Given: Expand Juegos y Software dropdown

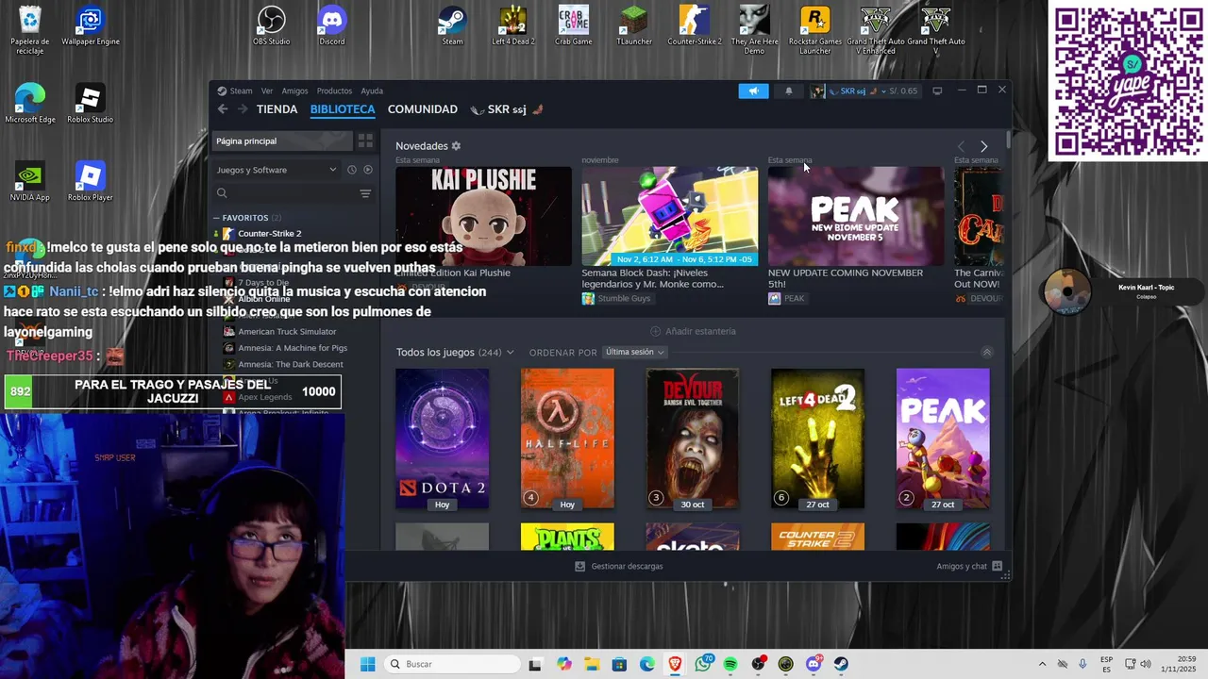Looking at the screenshot, I should point(276,170).
